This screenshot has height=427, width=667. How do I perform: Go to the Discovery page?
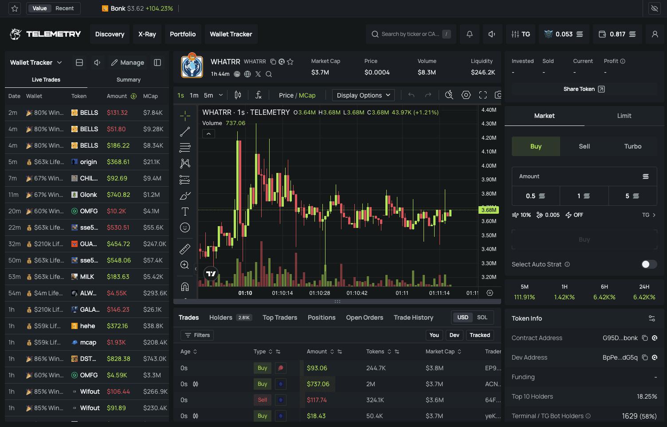(110, 34)
